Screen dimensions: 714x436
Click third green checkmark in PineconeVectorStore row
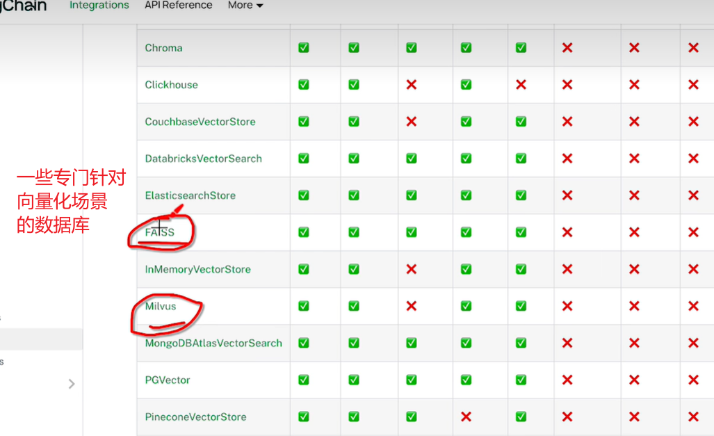411,417
